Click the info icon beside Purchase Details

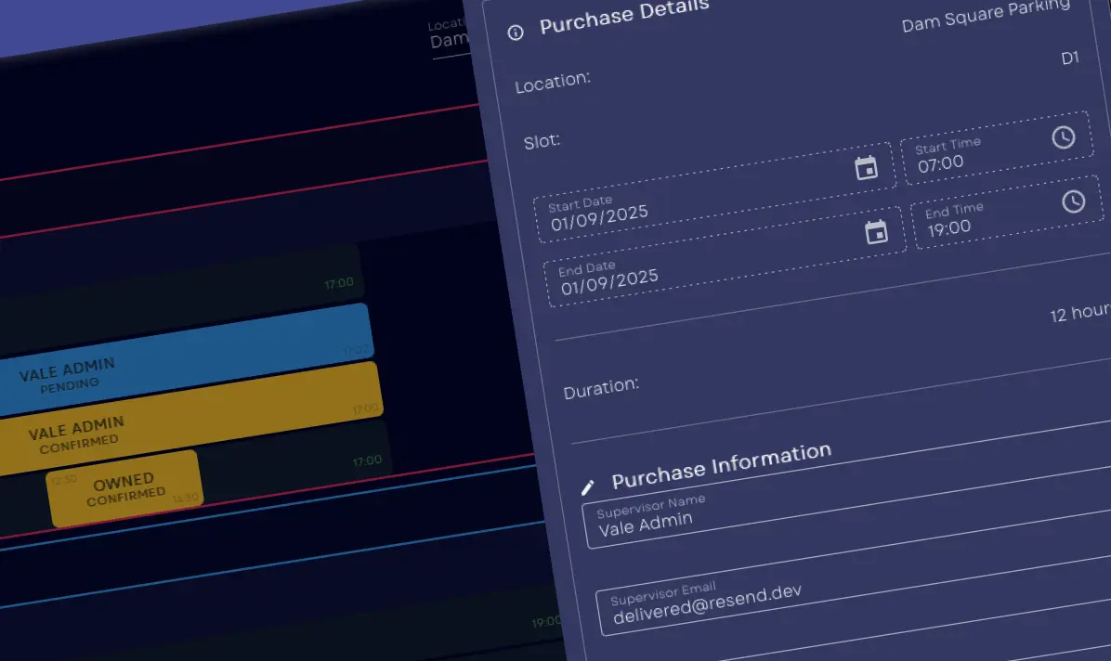point(516,32)
